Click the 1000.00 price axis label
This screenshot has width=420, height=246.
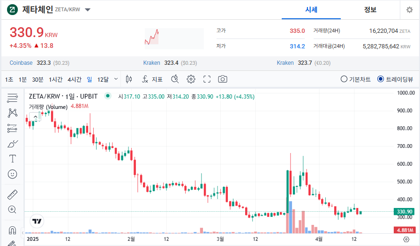(x=406, y=93)
